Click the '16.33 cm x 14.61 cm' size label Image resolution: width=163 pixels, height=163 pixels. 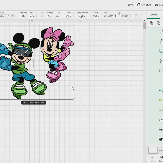(x=33, y=103)
